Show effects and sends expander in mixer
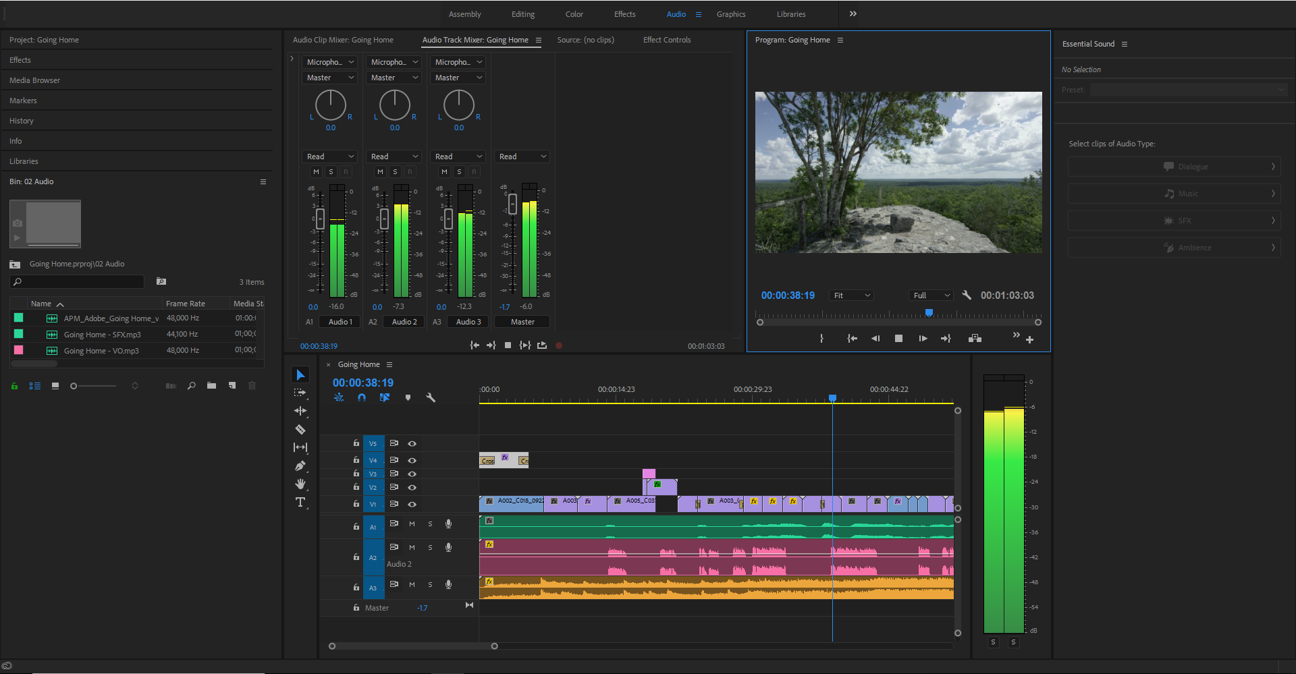This screenshot has width=1296, height=674. [x=292, y=59]
